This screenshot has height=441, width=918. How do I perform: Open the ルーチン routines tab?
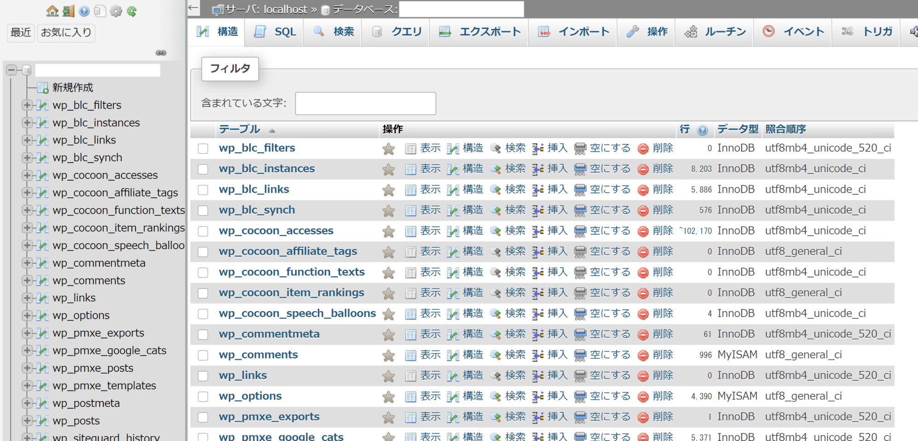coord(715,32)
